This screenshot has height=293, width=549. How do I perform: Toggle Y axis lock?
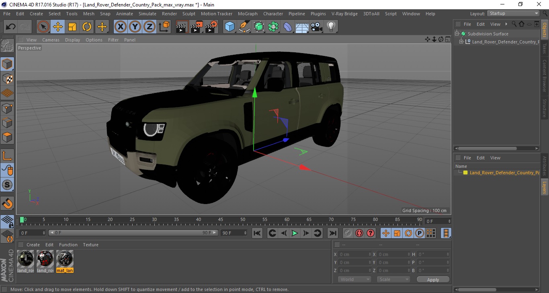pyautogui.click(x=135, y=27)
